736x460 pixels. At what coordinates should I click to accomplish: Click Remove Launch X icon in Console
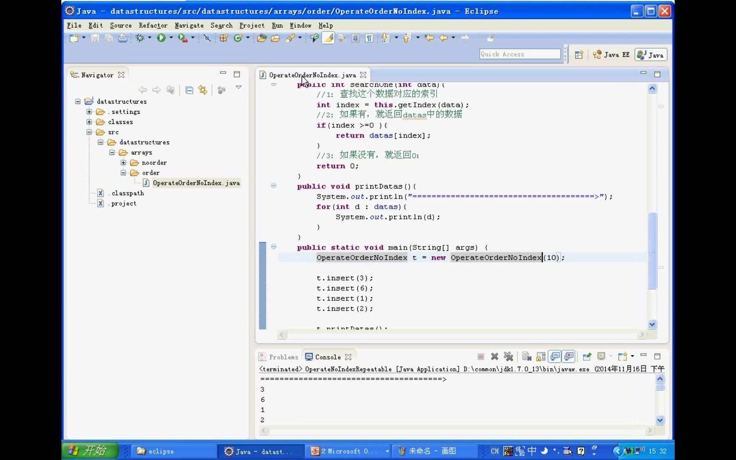tap(494, 356)
